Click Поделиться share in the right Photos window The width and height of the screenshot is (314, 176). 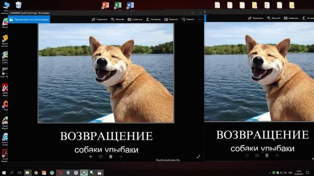click(x=256, y=18)
